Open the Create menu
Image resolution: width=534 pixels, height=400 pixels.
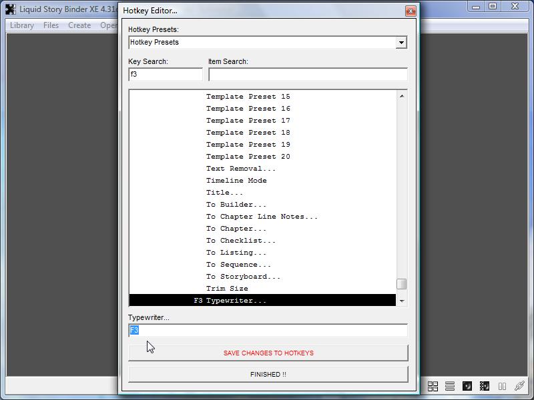click(79, 25)
